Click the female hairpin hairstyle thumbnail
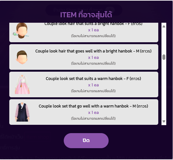The height and width of the screenshot is (160, 173). (x=21, y=31)
